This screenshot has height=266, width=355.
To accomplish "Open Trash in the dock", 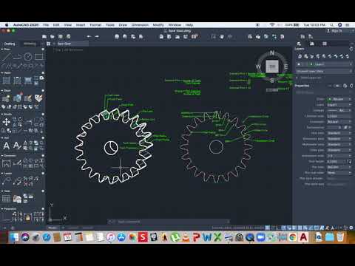I will (x=340, y=237).
